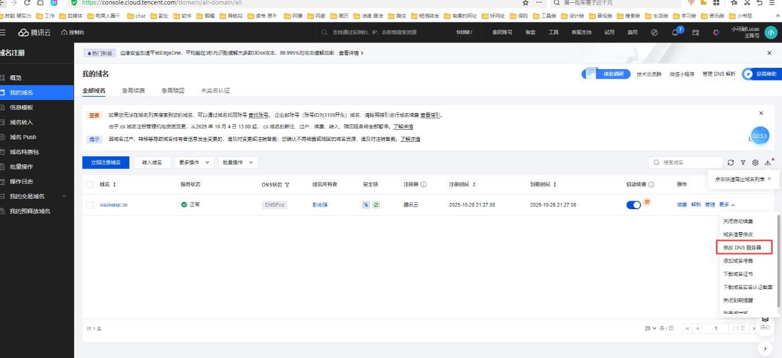Click the blue transfer lock icon under 安全锁

366,205
